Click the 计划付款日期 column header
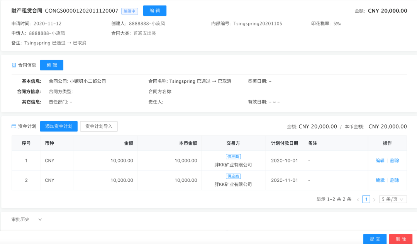Screen dimensions: 417x244 (x=284, y=143)
